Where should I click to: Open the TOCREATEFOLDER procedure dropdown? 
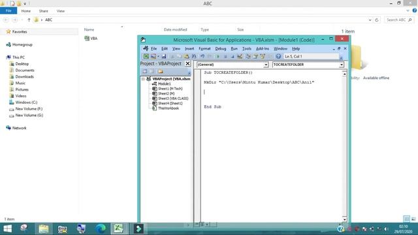342,65
